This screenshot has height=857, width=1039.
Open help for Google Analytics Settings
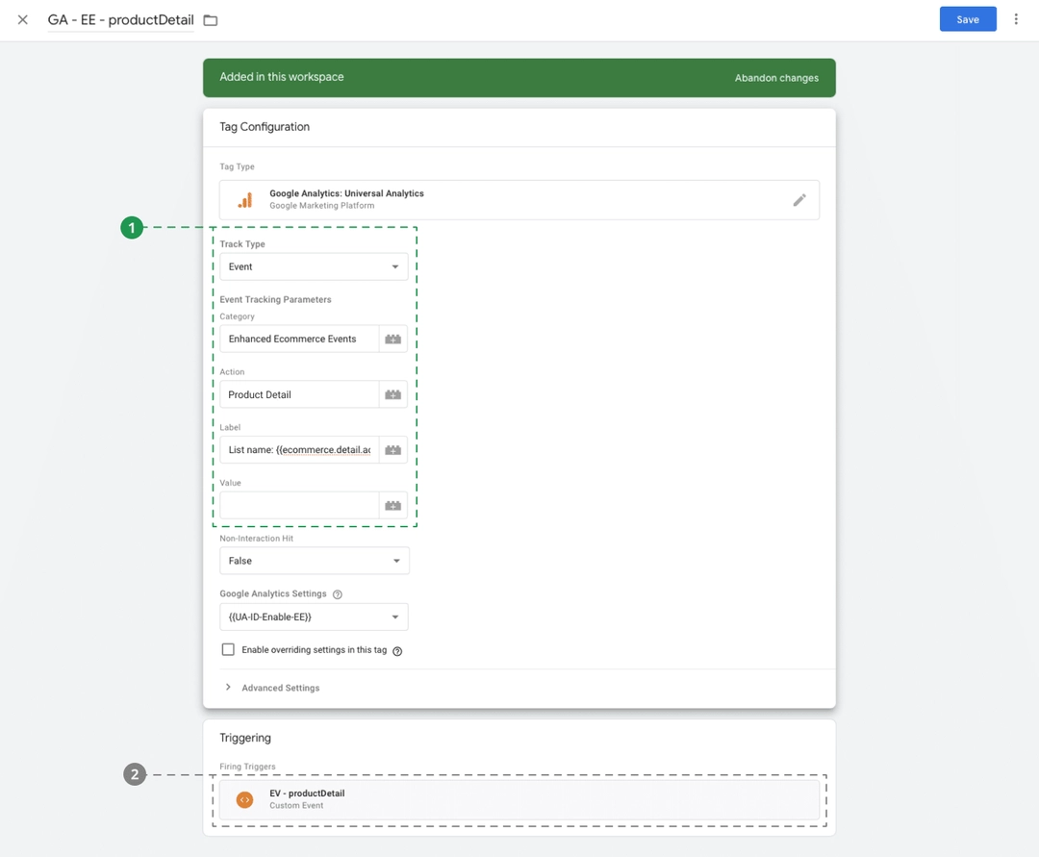(338, 594)
